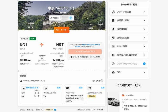168x112 pixels.
Task: Click 追加 for checked baggage
Action: coord(81,88)
